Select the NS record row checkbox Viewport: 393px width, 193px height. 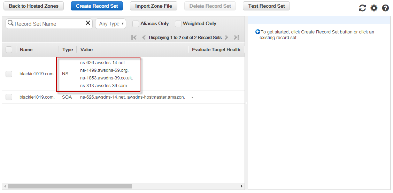[9, 74]
